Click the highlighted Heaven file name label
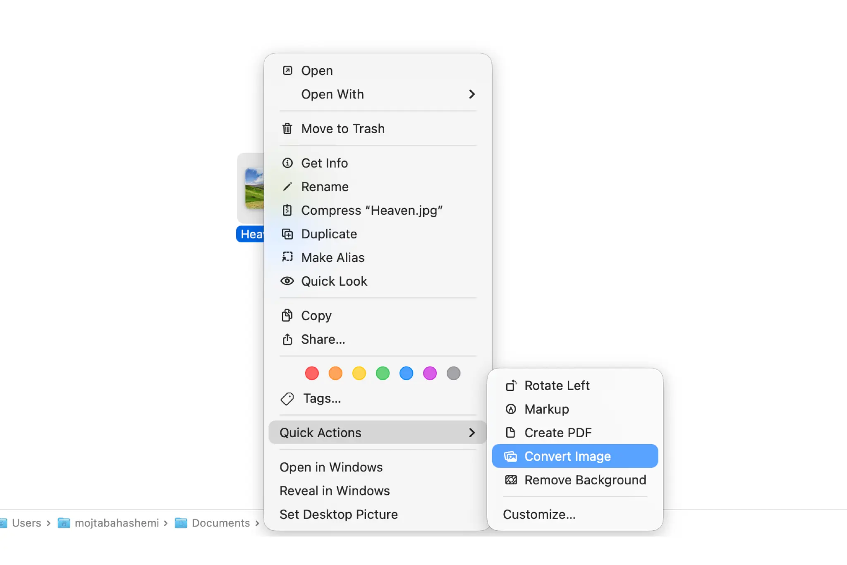This screenshot has width=847, height=565. point(250,234)
